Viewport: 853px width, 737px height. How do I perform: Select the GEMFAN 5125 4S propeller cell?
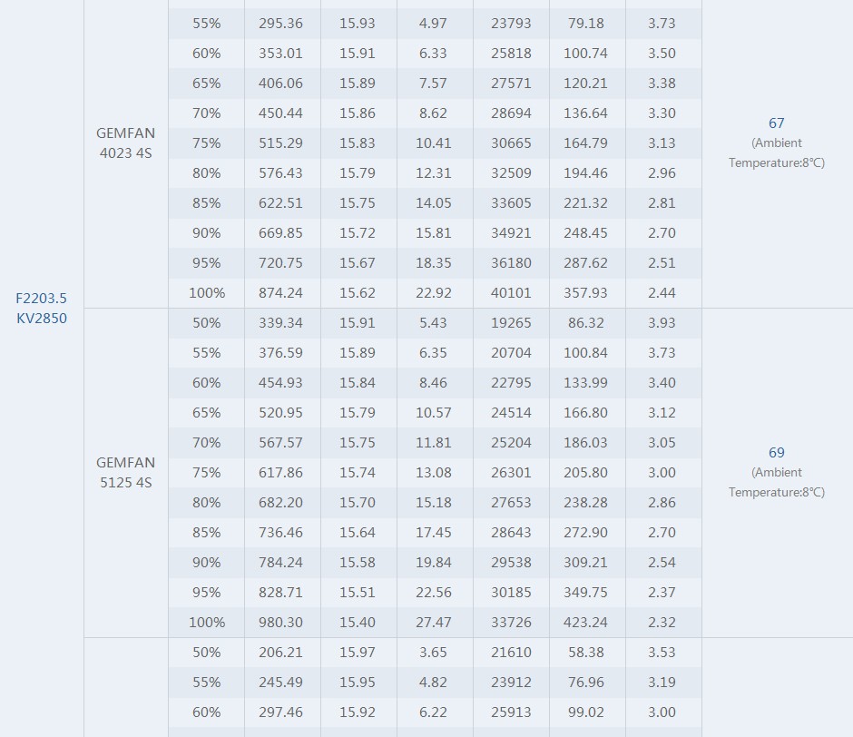[125, 473]
